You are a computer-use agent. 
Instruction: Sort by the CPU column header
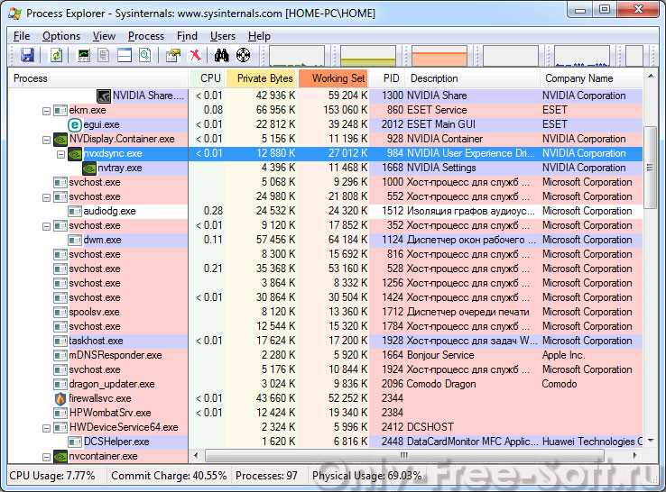(208, 78)
